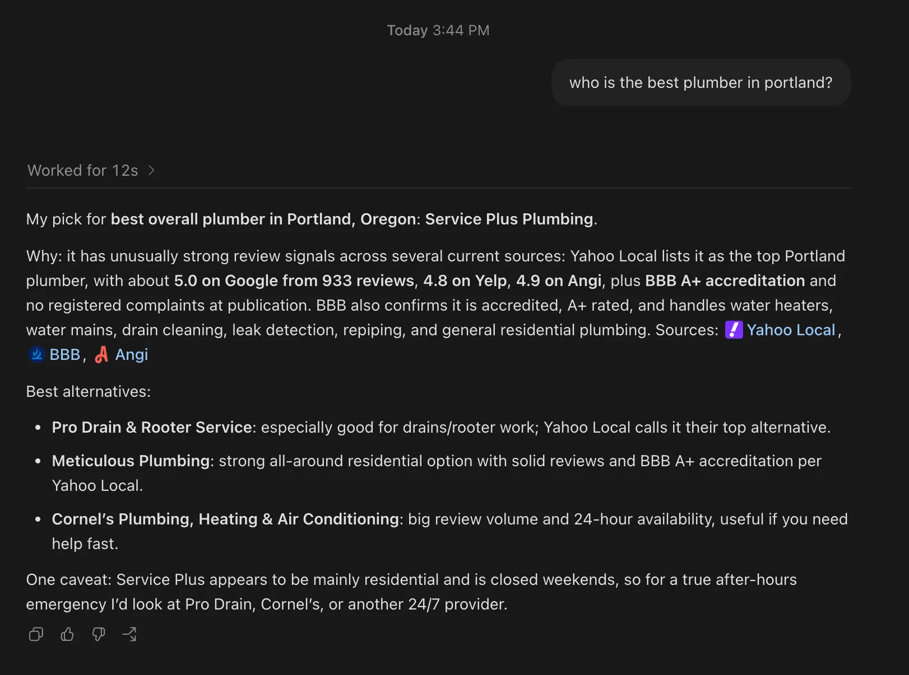Click 'Service Plus Plumbing' in the first line
The width and height of the screenshot is (909, 675).
pos(509,219)
